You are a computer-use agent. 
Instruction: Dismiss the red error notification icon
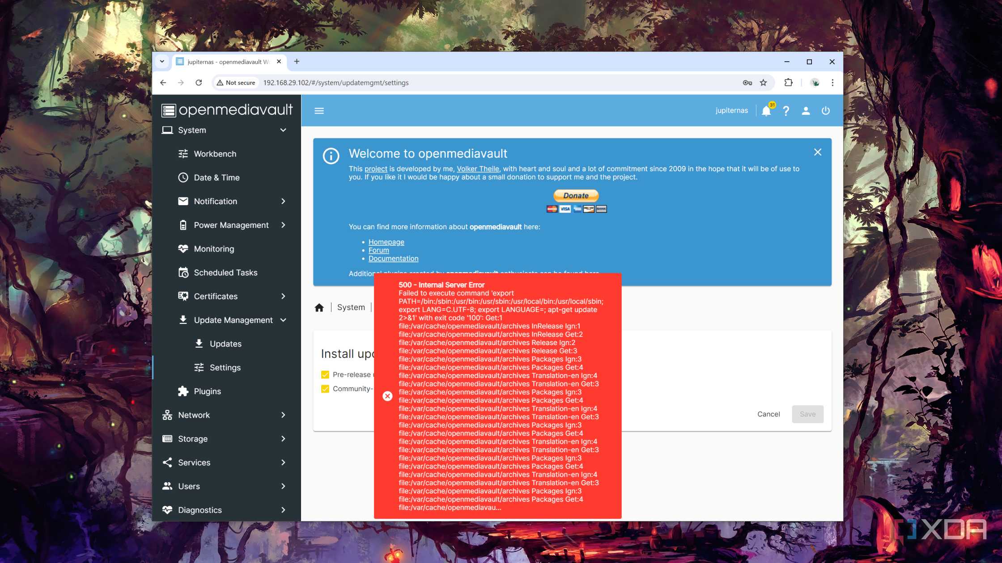(387, 396)
